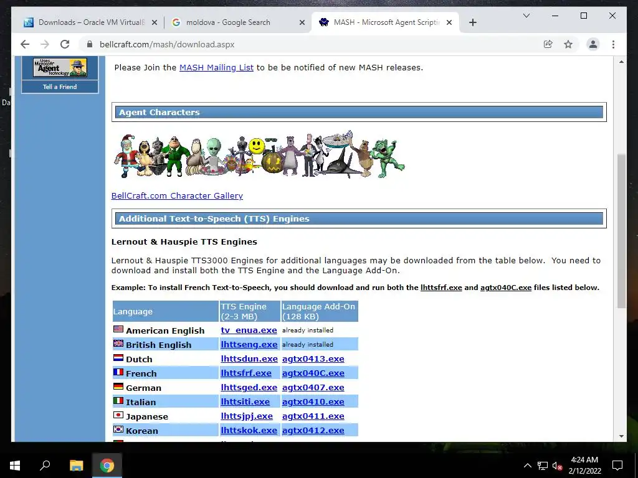Close the MASH Microsoft Agent tab

click(449, 22)
